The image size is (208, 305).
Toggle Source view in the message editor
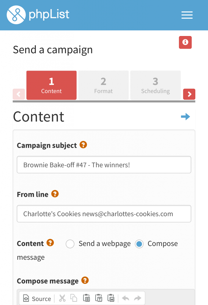(x=37, y=298)
